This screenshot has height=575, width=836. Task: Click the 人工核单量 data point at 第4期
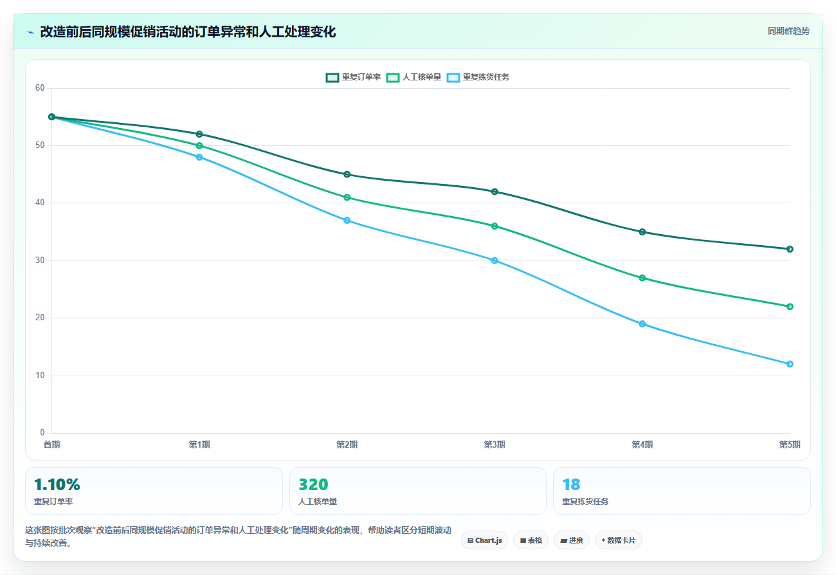pos(642,278)
